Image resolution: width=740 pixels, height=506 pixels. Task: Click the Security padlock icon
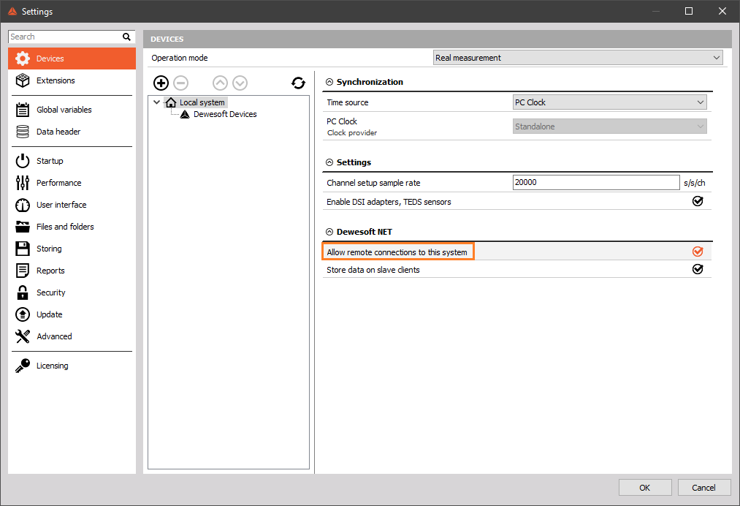22,292
